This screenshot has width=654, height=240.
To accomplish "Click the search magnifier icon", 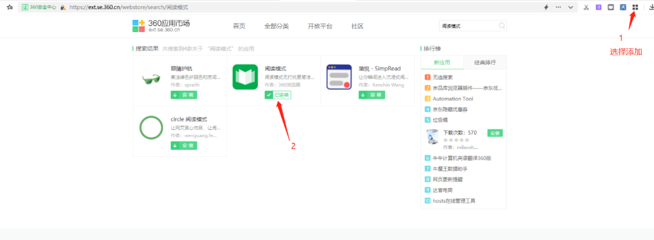I will [502, 26].
